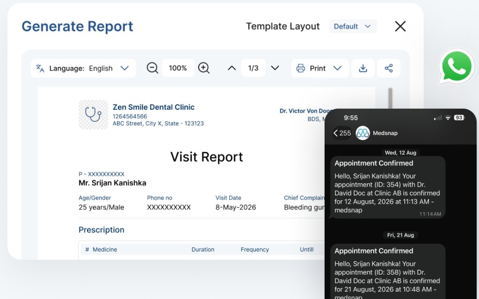This screenshot has height=299, width=479.
Task: Click the Frequency column header
Action: pos(255,249)
